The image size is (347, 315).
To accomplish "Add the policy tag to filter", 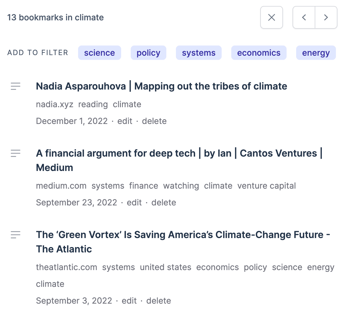I will click(x=148, y=53).
